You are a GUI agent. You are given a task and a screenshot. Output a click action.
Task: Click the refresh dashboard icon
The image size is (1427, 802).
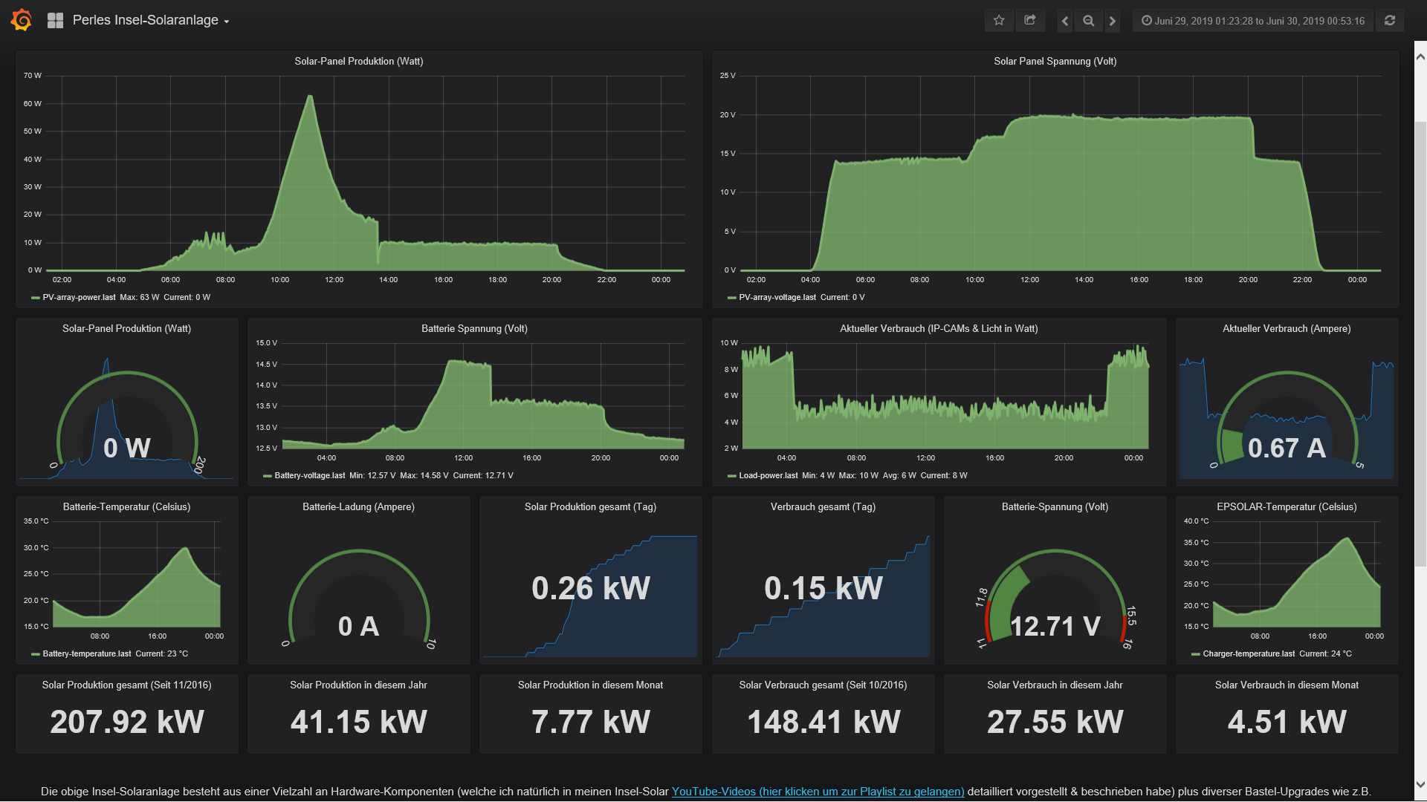click(x=1390, y=21)
